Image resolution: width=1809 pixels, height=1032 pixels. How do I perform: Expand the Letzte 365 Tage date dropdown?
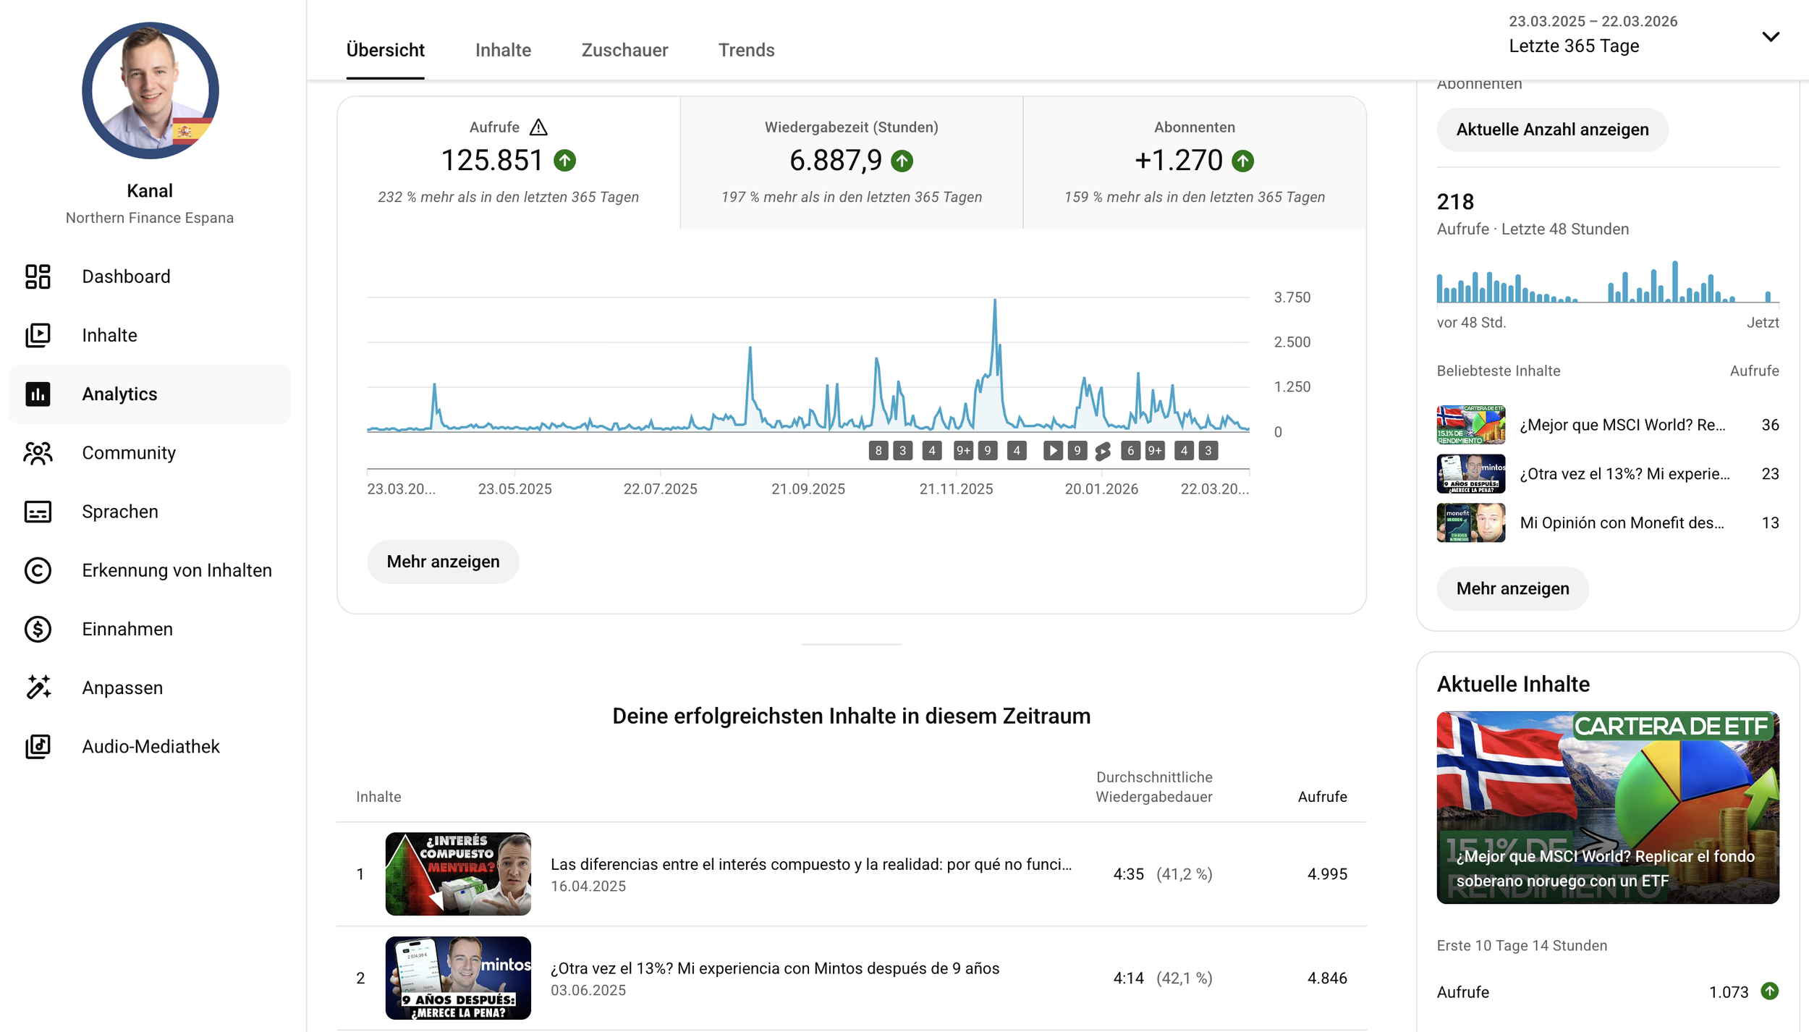pyautogui.click(x=1770, y=37)
